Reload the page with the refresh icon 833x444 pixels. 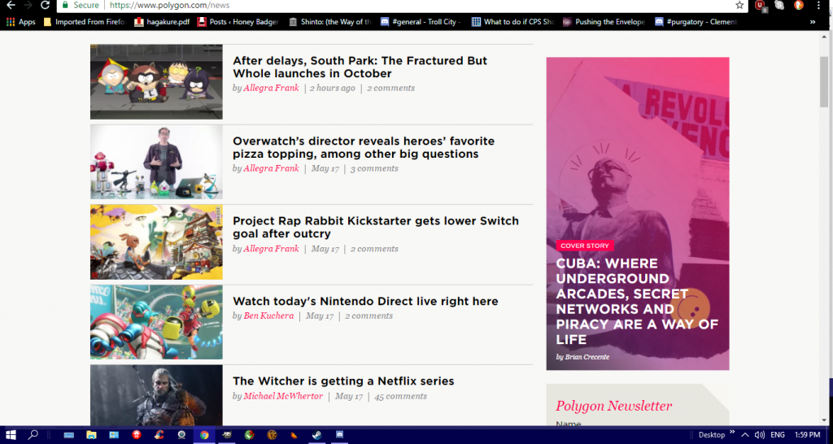click(x=46, y=6)
